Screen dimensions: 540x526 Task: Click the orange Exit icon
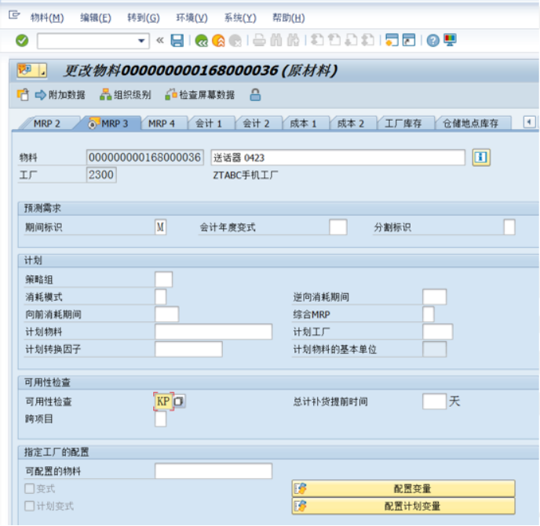pos(218,41)
